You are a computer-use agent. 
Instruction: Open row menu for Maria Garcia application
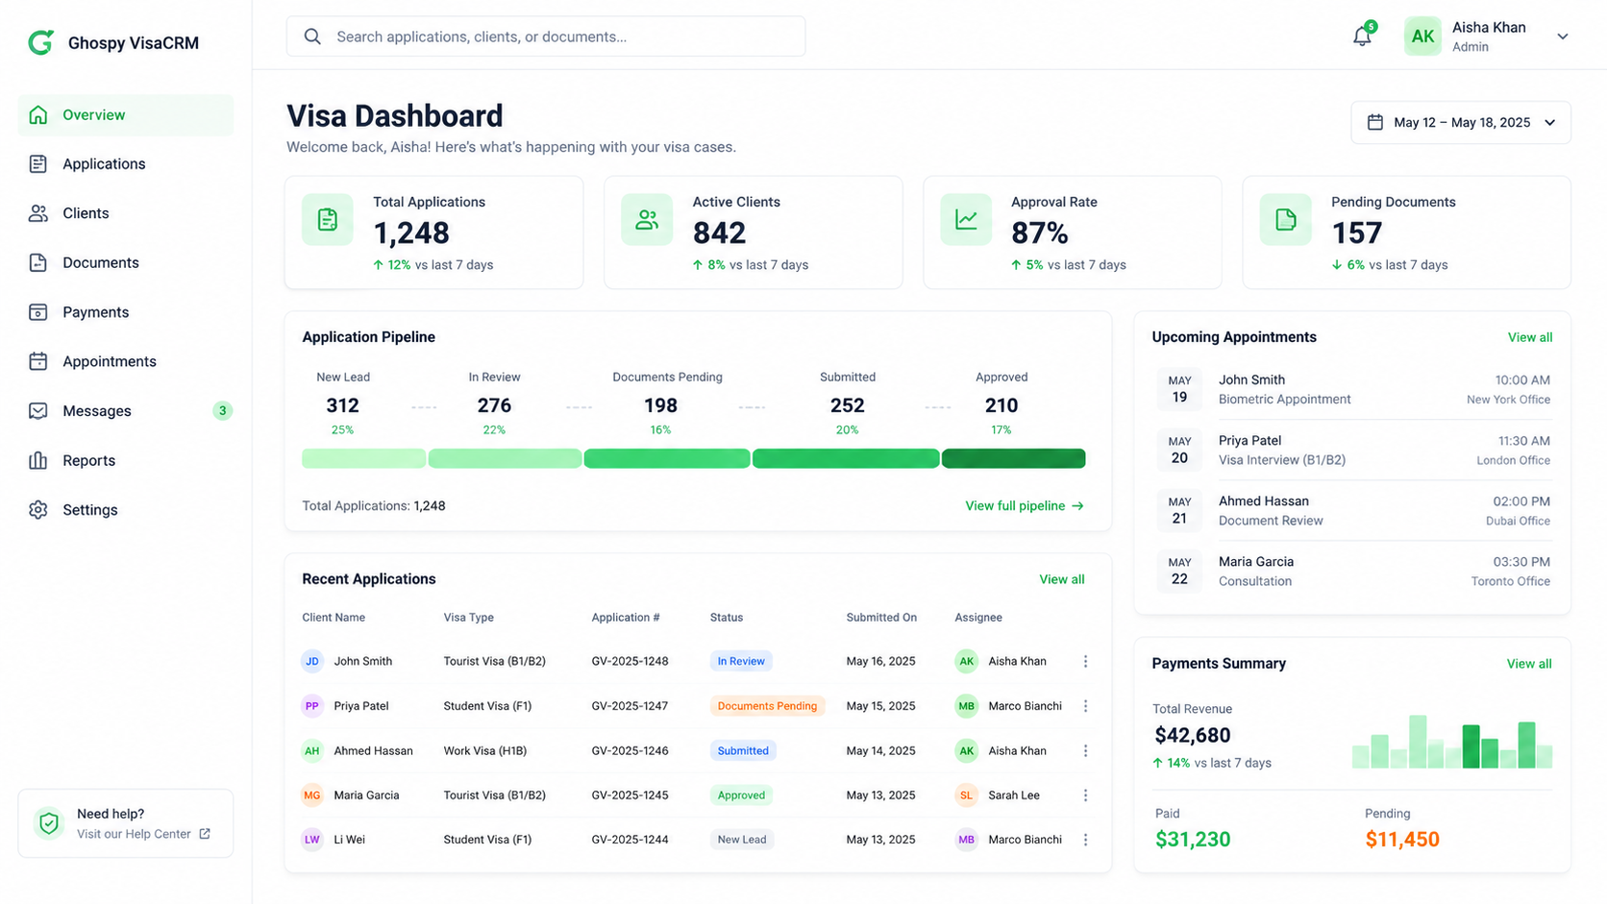point(1086,795)
